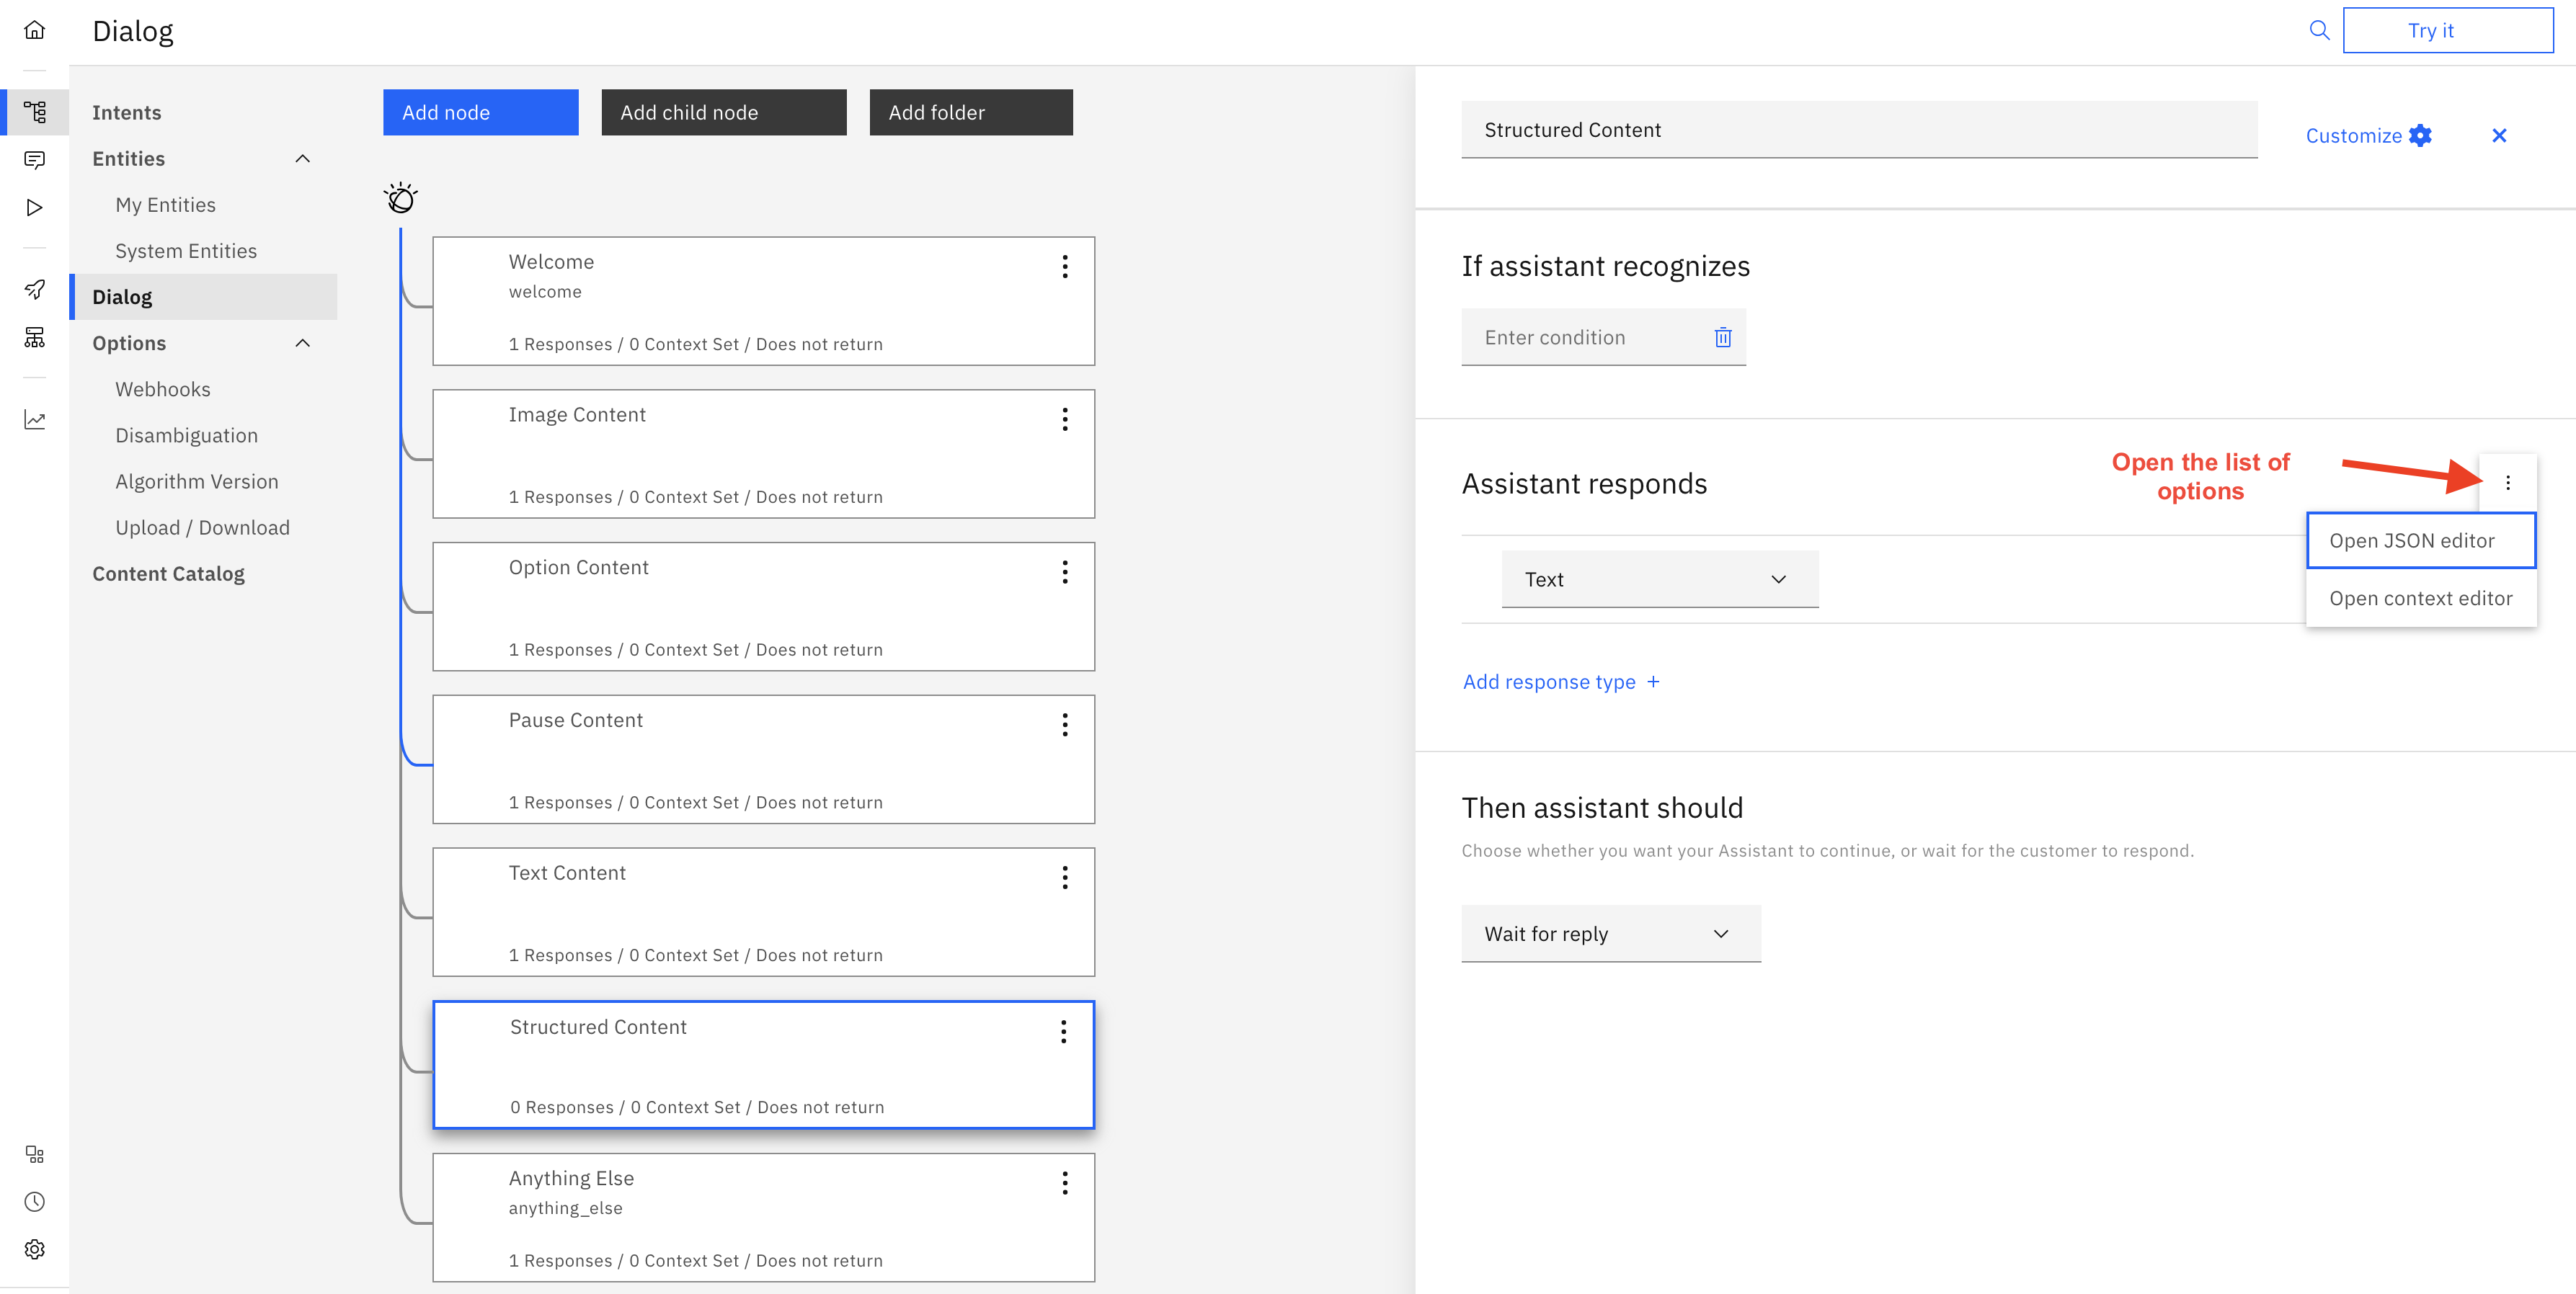Viewport: 2576px width, 1294px height.
Task: Click the Add folder button
Action: pyautogui.click(x=970, y=112)
